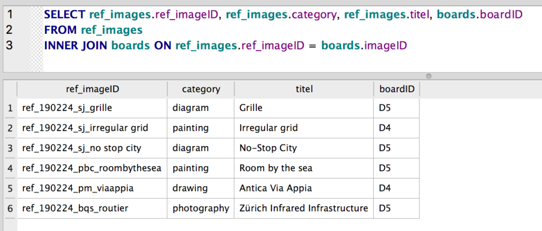
Task: Click line number 2 in editor gutter
Action: pyautogui.click(x=10, y=30)
